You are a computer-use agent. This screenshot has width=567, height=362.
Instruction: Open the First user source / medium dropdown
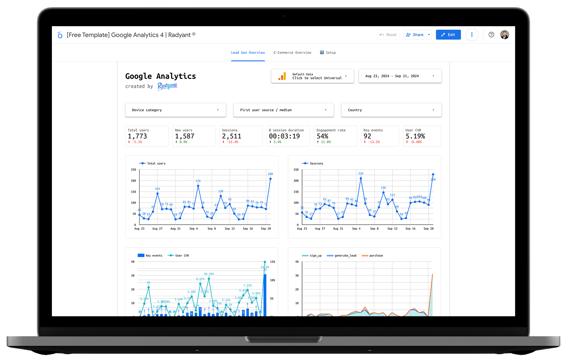coord(283,110)
